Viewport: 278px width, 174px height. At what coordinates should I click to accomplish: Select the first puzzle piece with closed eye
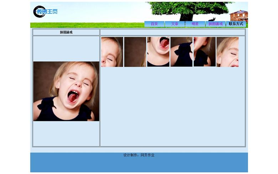(x=112, y=52)
